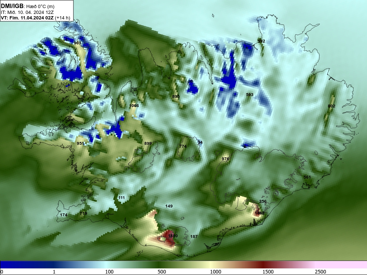Click the 592 value on the map
The width and height of the screenshot is (367, 275).
261,41
